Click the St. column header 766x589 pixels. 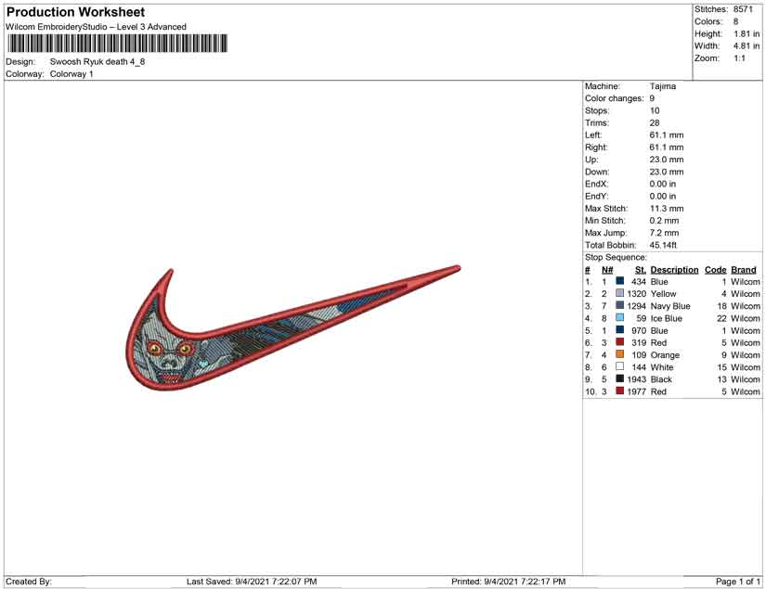point(641,270)
